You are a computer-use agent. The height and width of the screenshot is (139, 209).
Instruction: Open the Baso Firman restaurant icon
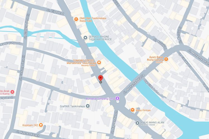point(132,110)
